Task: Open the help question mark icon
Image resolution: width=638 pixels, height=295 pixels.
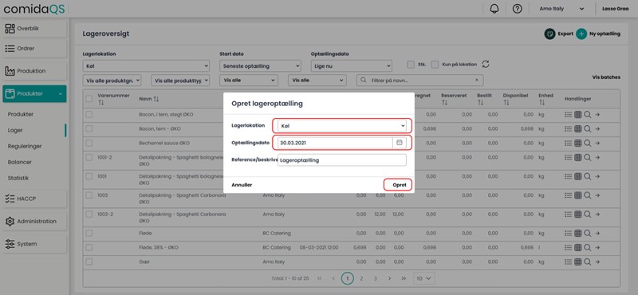Action: (517, 9)
